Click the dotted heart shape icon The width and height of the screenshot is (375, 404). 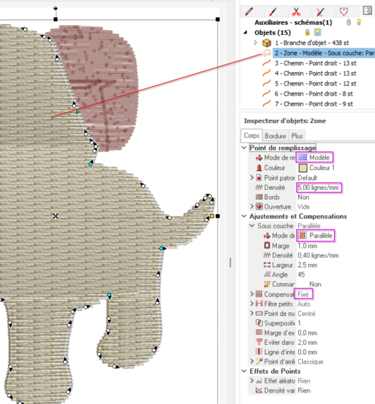coord(343,11)
